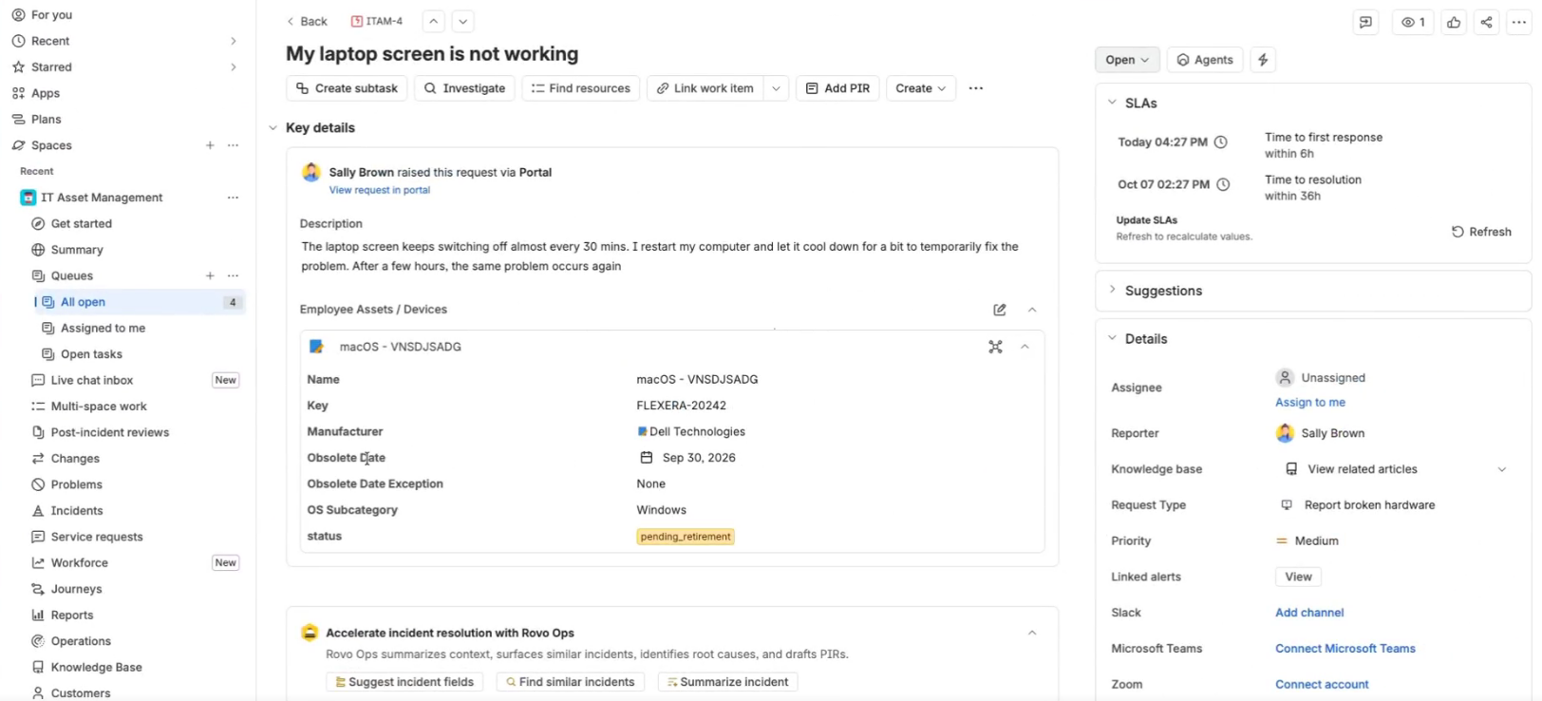
Task: Open the feedback comment icon at top right
Action: coord(1365,22)
